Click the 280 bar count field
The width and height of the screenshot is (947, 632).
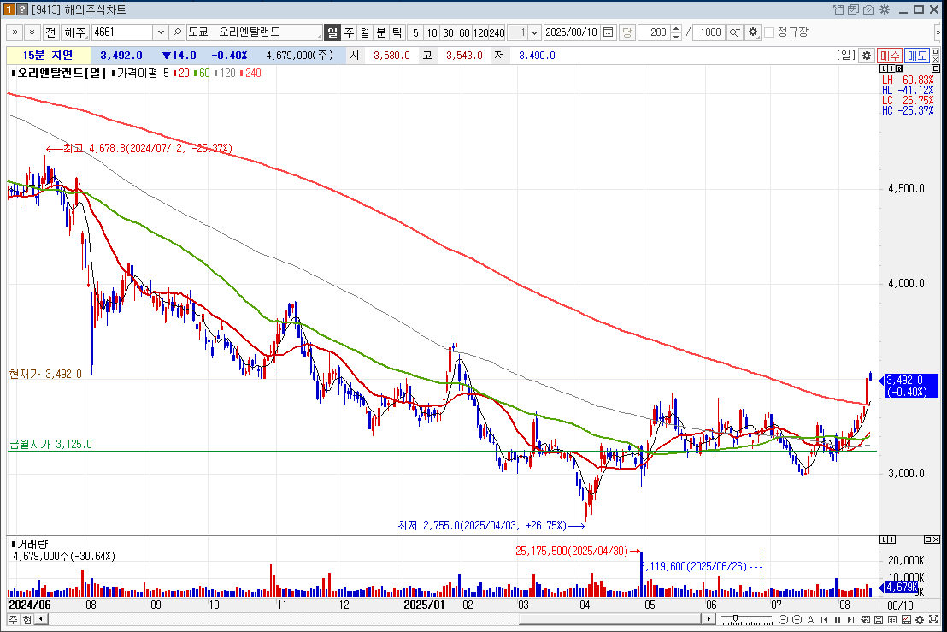click(x=655, y=32)
